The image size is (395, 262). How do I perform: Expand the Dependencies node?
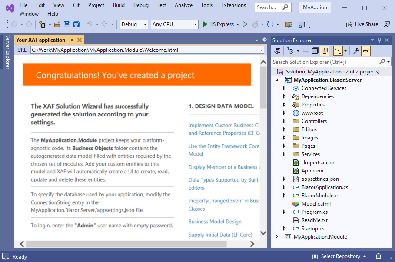coord(284,96)
